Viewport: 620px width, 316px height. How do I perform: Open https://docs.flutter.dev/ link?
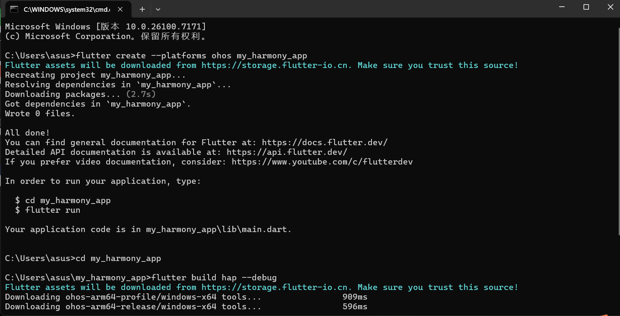(324, 142)
